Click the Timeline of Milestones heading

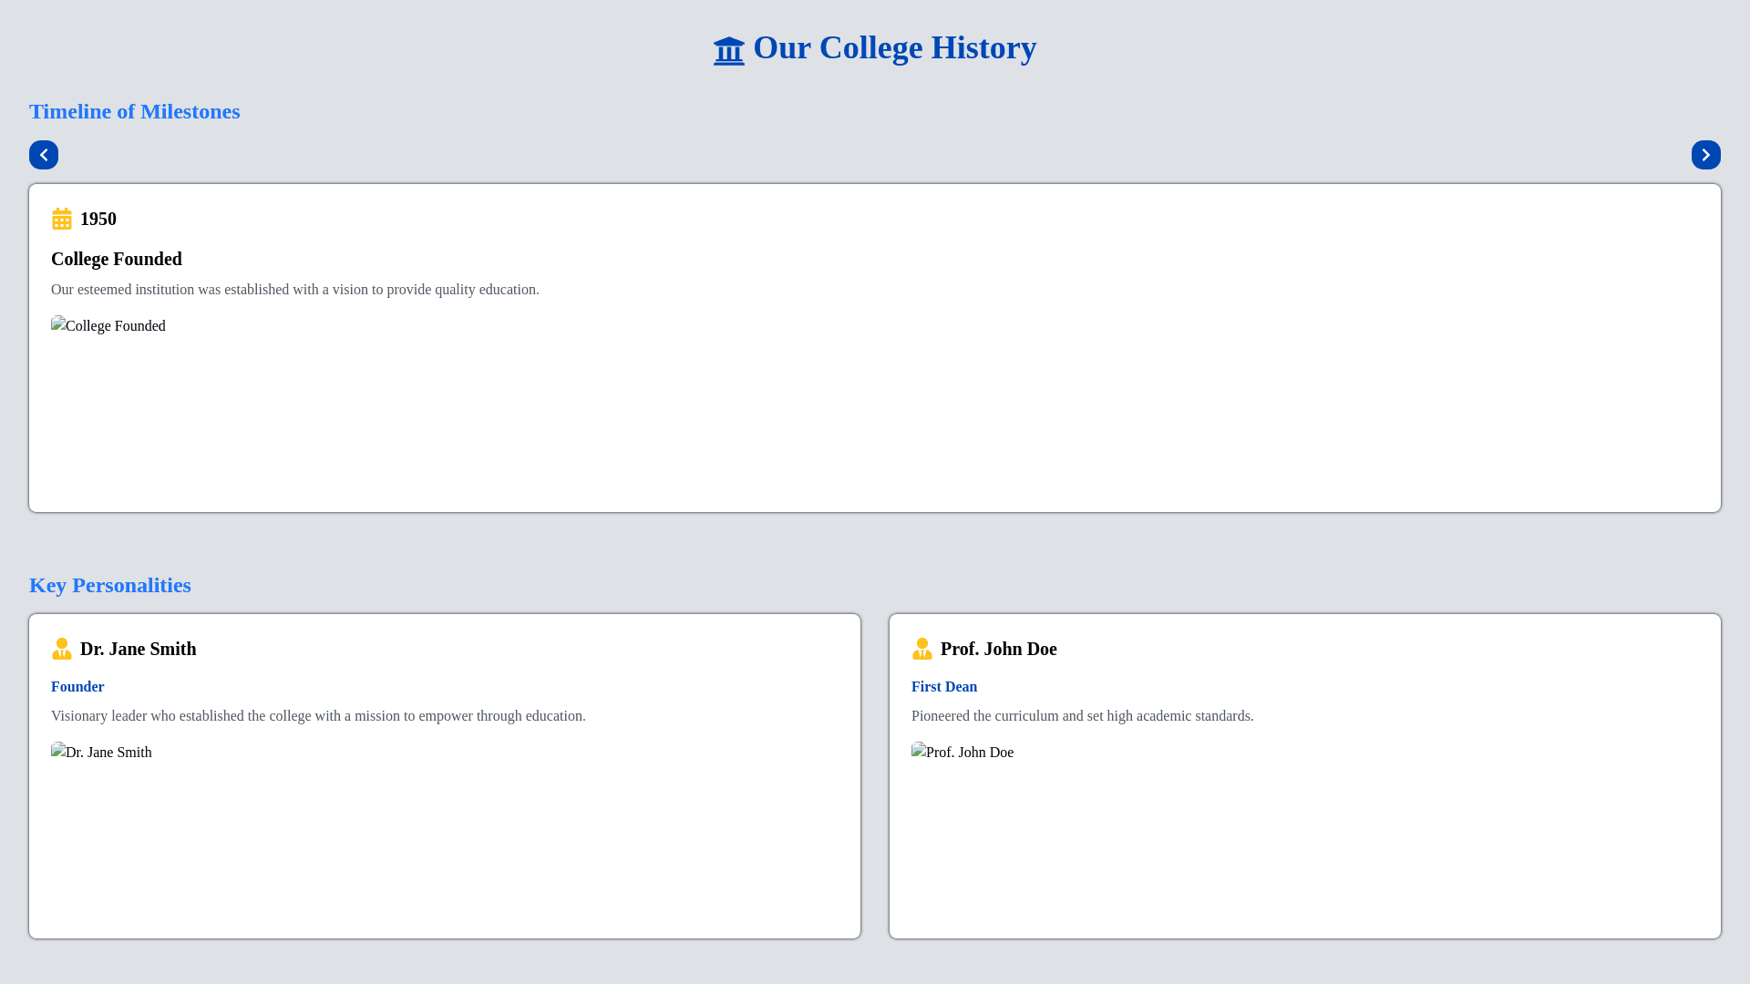[134, 111]
